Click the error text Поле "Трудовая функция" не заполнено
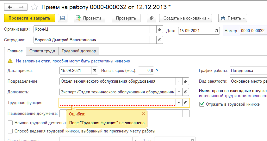The height and width of the screenshot is (141, 267). click(107, 123)
